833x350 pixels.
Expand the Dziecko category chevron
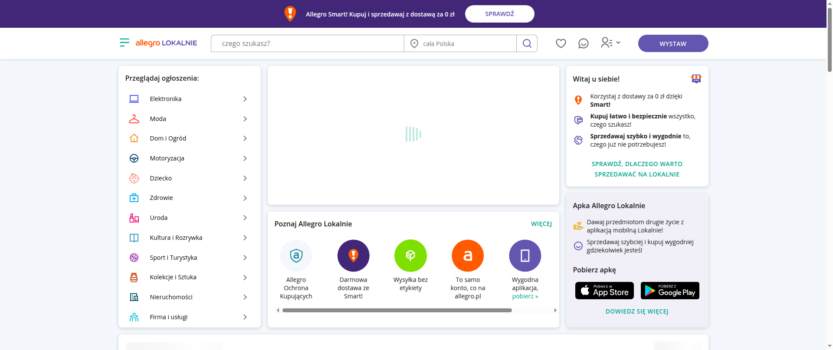pos(245,178)
